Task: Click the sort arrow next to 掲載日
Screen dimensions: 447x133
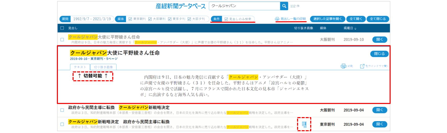Action: pos(355,28)
